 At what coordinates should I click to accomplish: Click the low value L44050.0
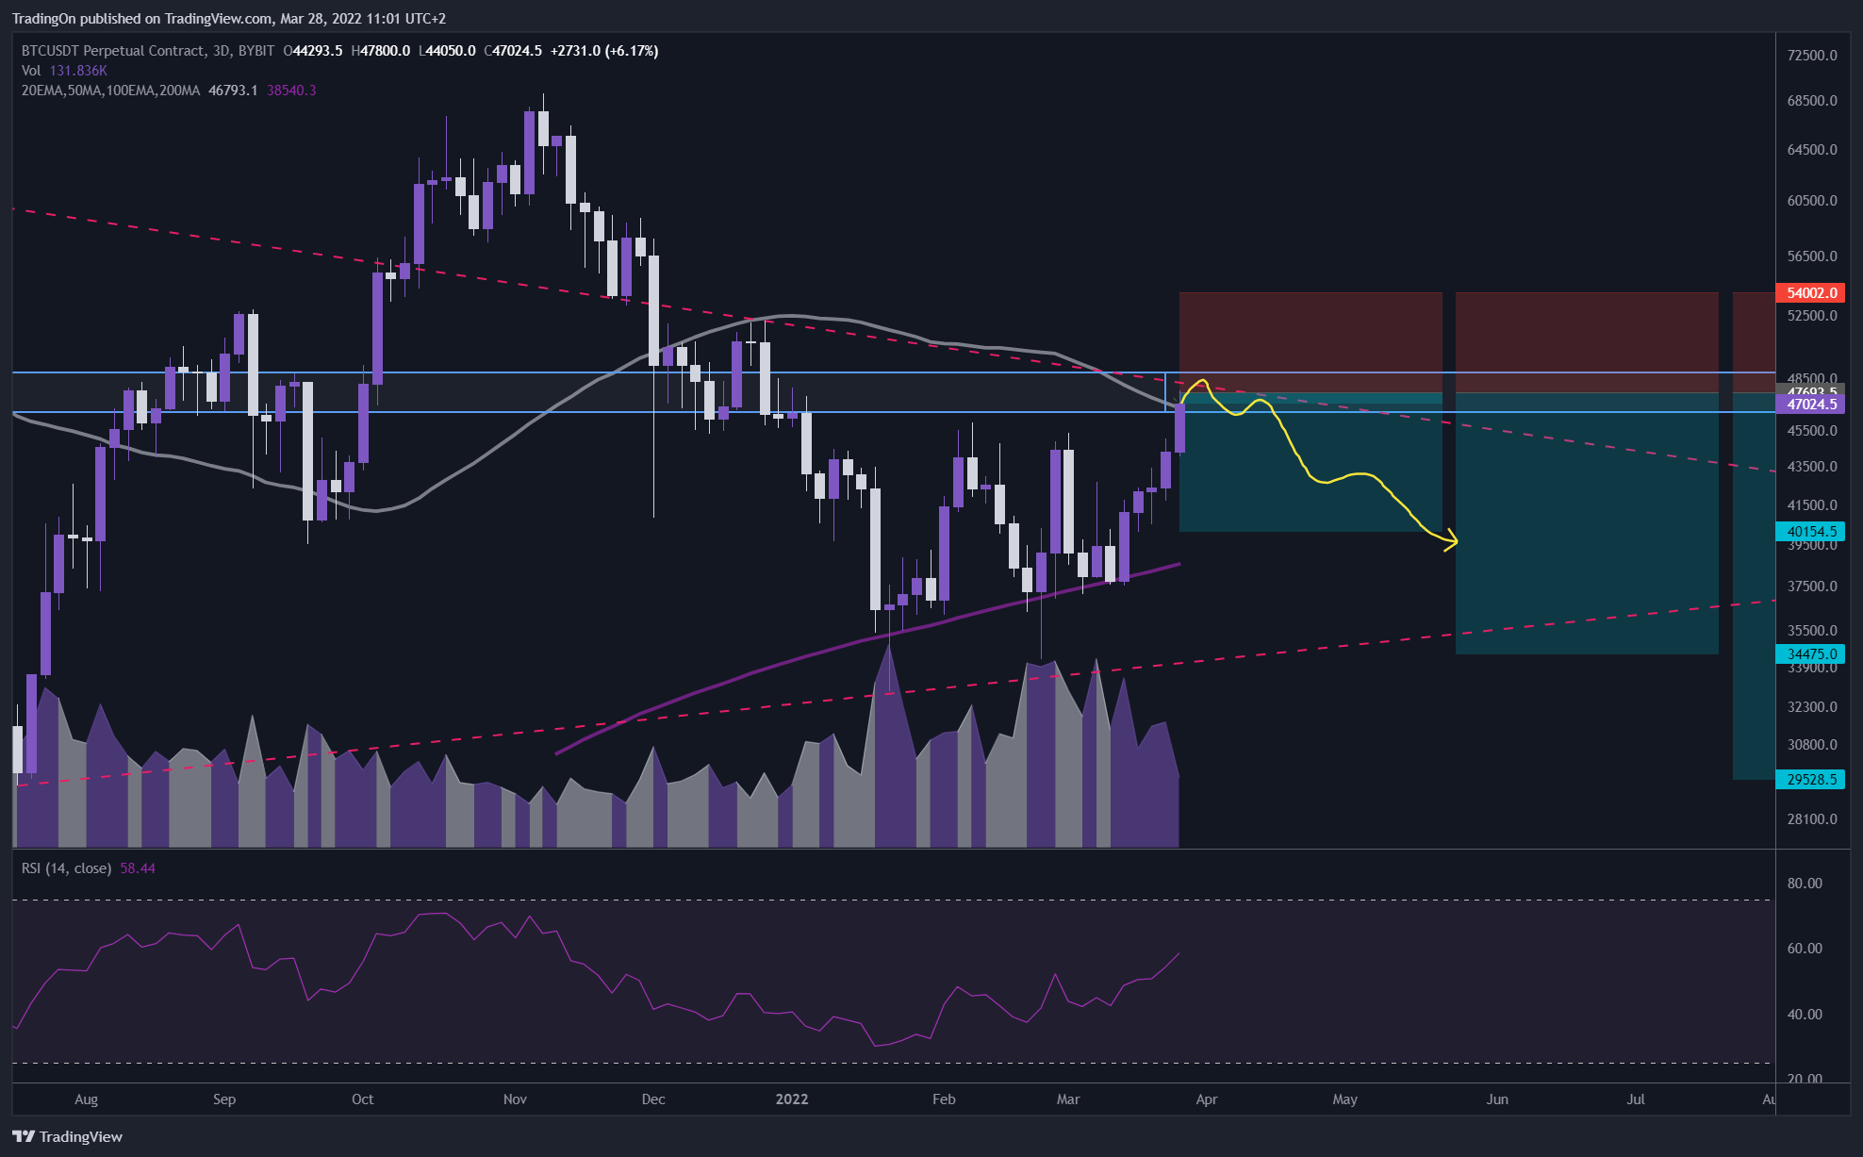447,51
